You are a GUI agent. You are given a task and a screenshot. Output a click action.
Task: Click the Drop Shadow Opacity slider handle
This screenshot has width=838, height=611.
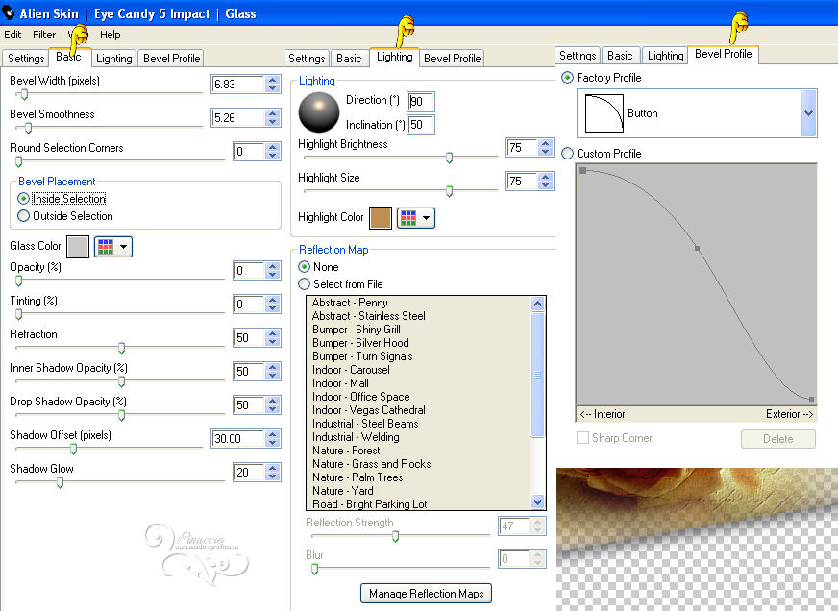click(121, 416)
